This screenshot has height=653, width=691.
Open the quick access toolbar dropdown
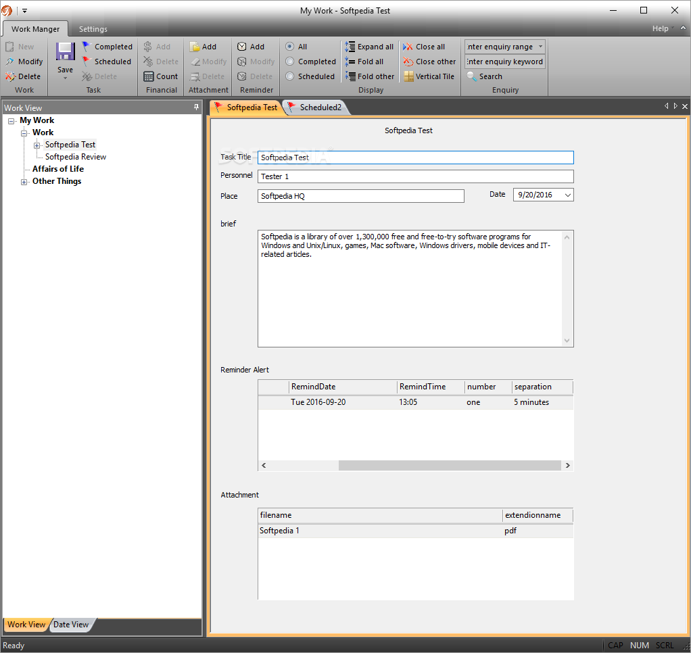click(24, 11)
